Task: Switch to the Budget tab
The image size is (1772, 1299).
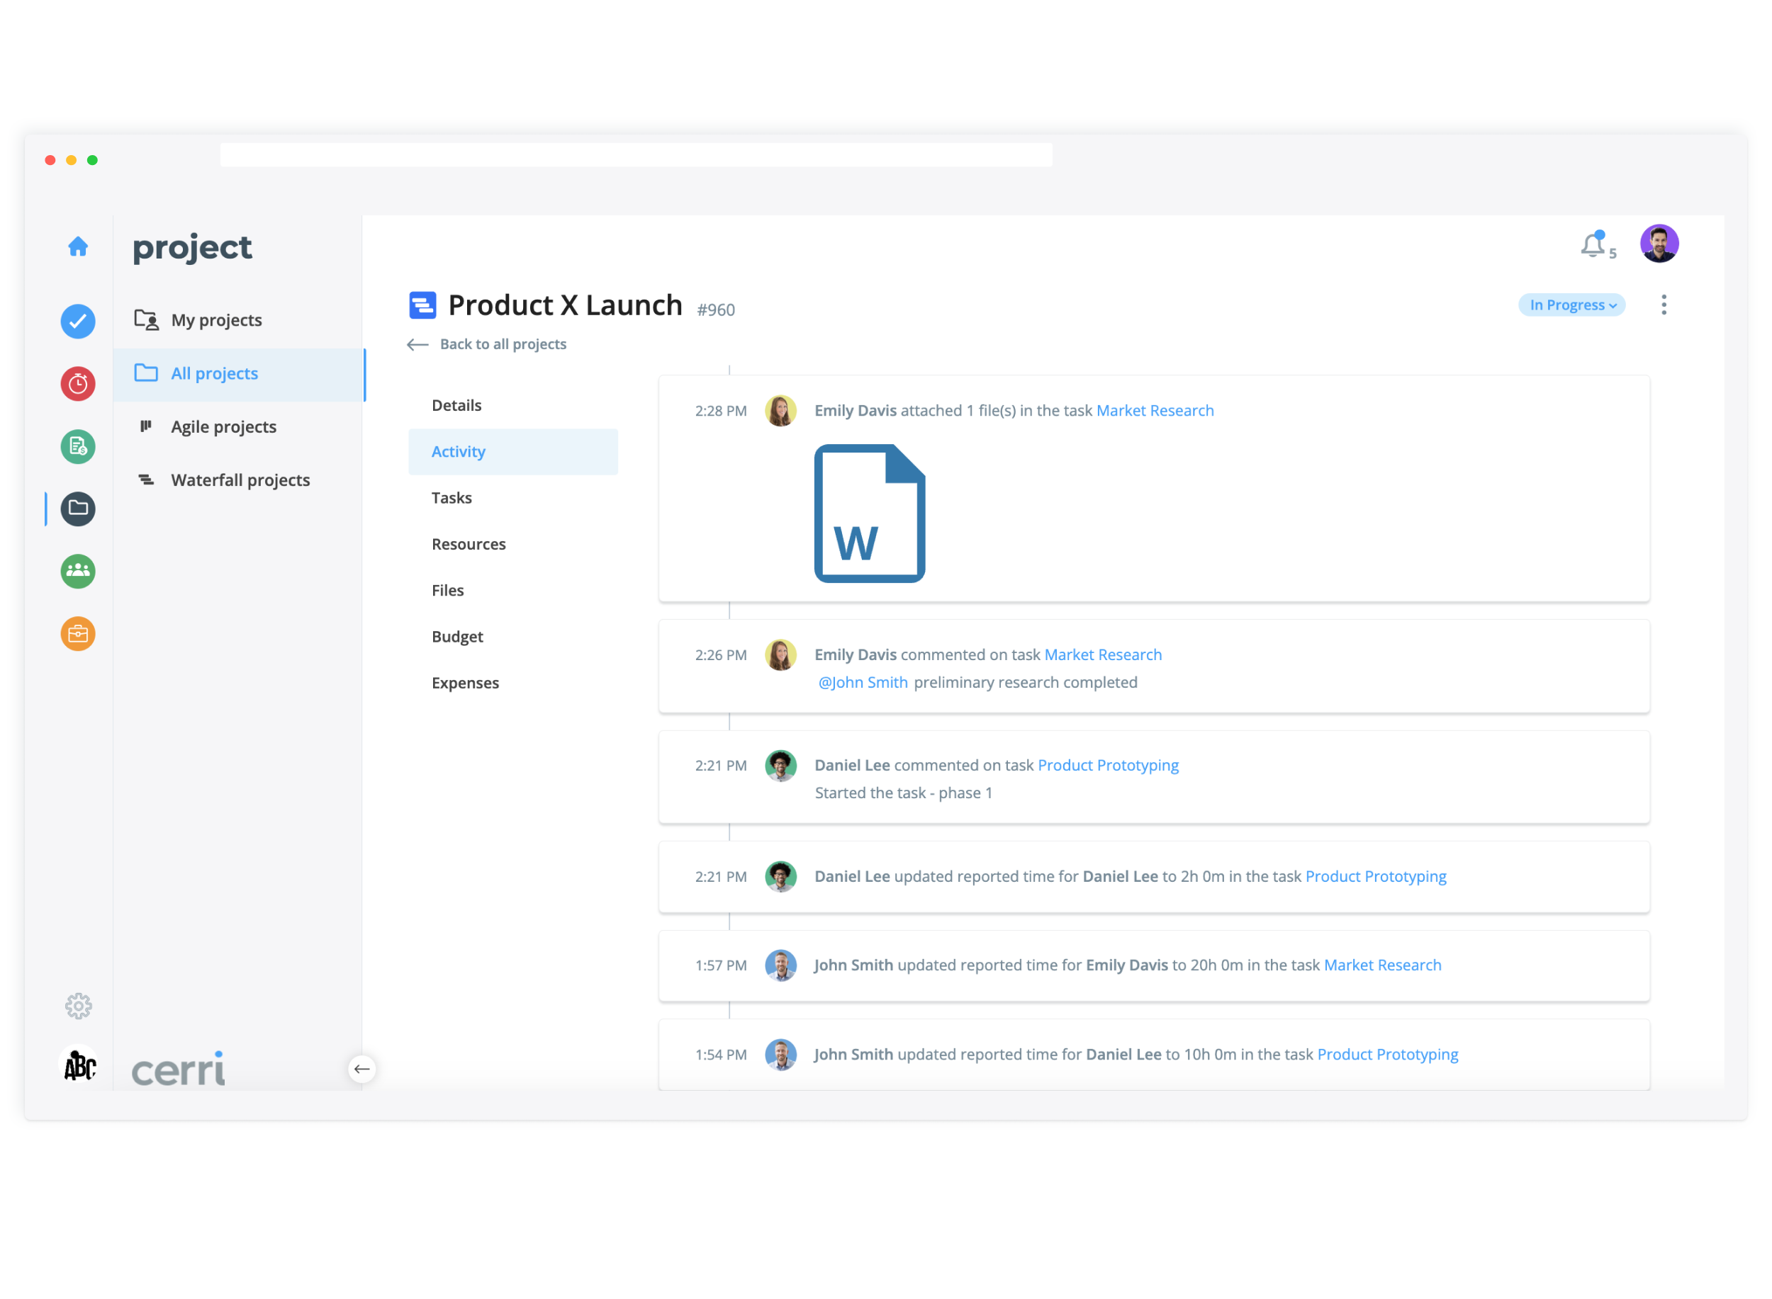Action: click(457, 637)
